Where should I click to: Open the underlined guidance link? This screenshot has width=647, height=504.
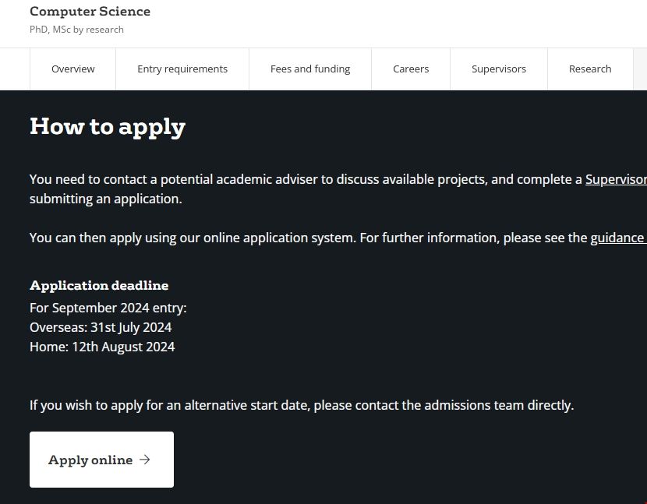[617, 238]
